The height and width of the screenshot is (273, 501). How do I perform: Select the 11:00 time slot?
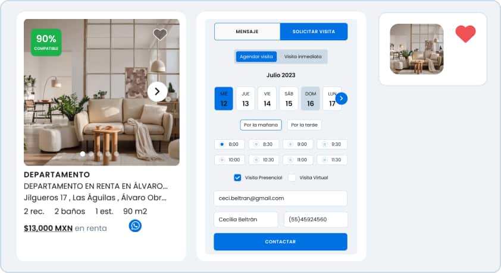(298, 160)
